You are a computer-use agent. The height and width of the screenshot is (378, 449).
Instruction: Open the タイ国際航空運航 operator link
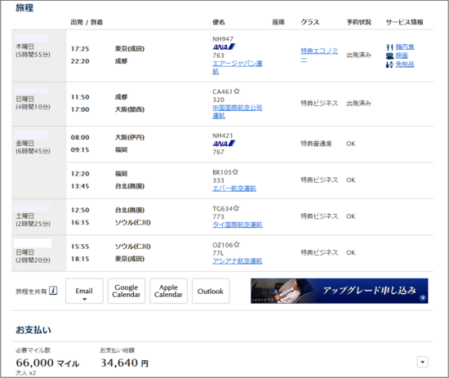point(237,225)
